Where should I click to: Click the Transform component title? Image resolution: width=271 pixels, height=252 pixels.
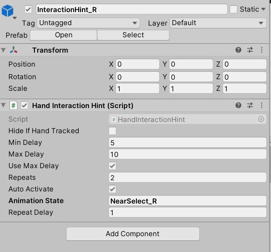(50, 50)
